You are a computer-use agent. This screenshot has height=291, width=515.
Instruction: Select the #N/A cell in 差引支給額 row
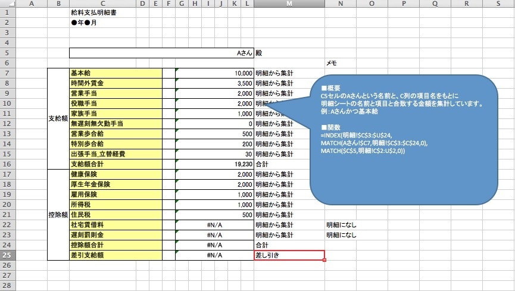pyautogui.click(x=214, y=255)
